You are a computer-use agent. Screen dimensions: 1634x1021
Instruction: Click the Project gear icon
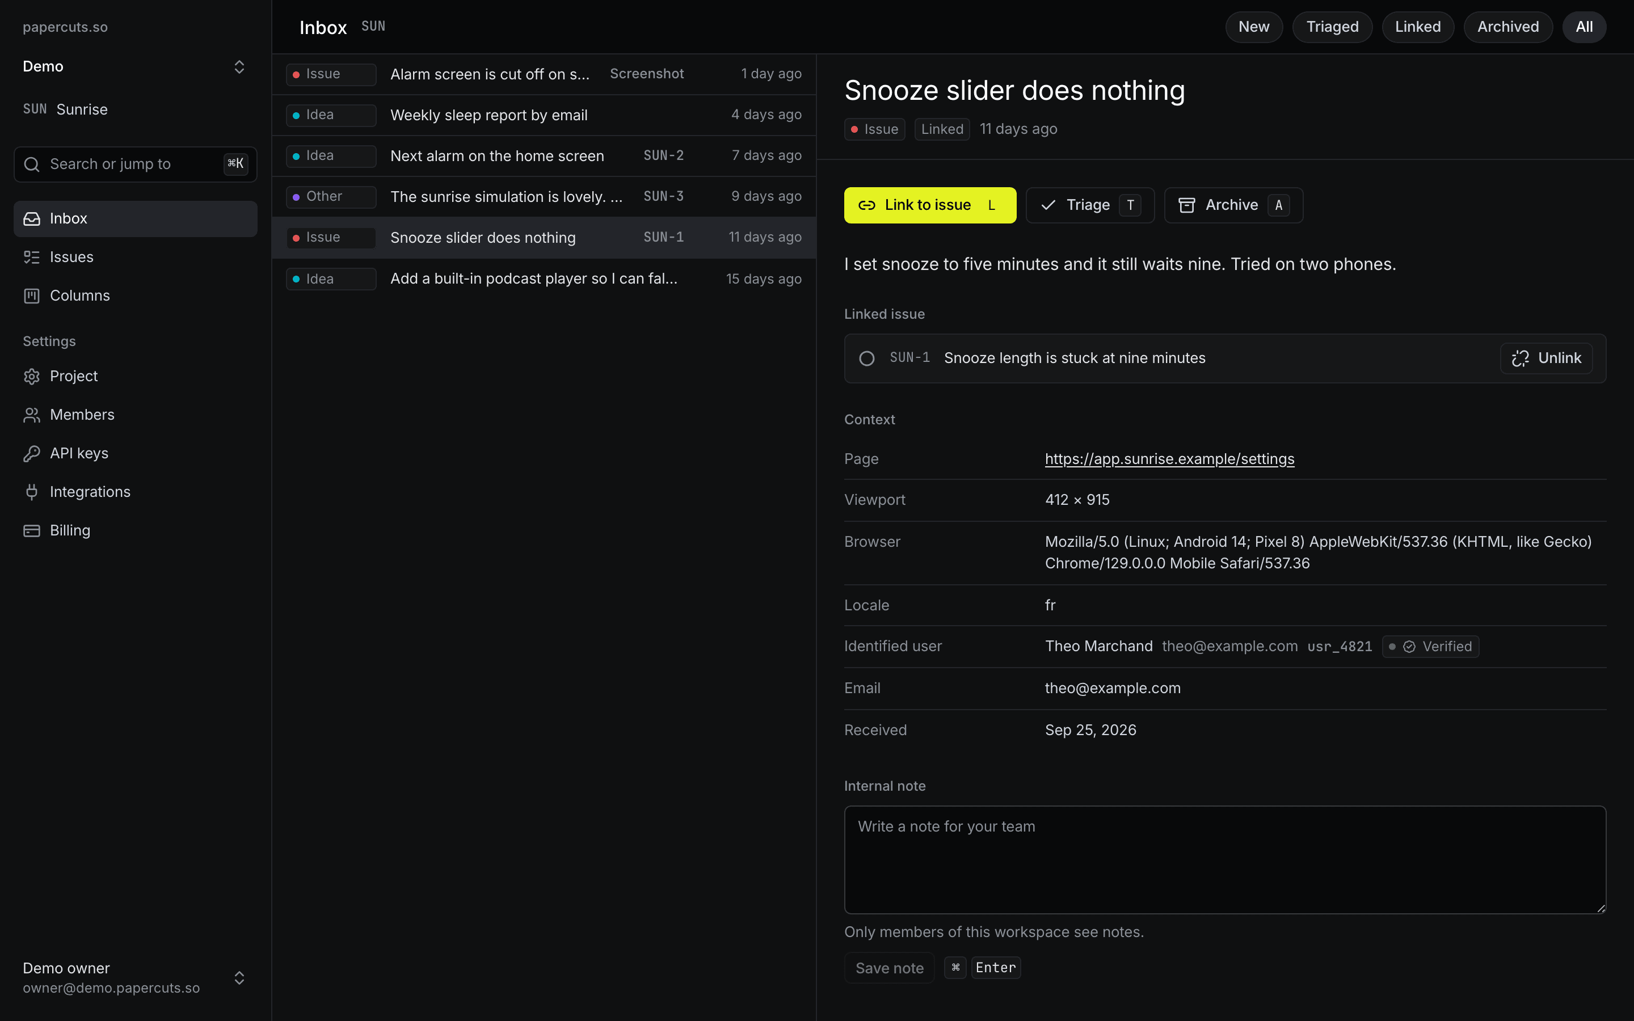click(x=32, y=376)
